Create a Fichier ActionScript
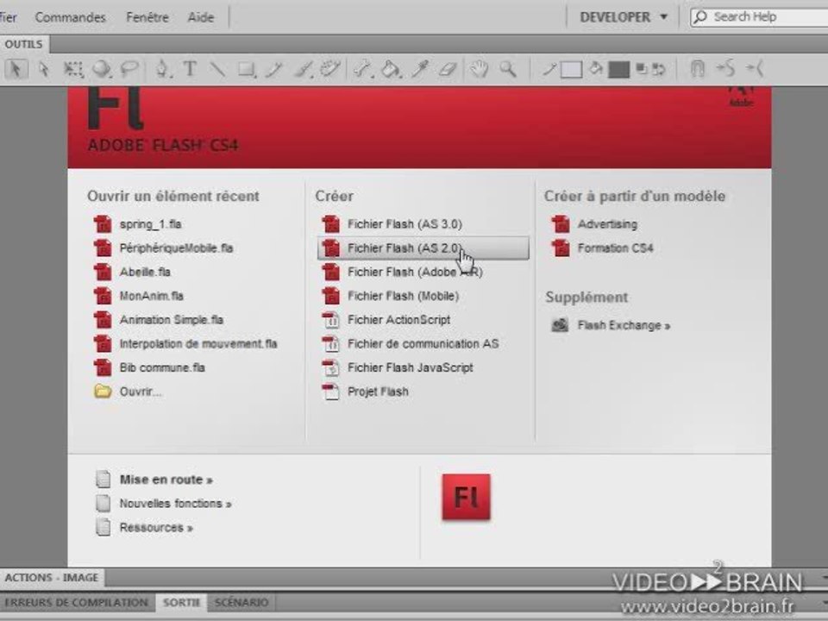 click(386, 320)
